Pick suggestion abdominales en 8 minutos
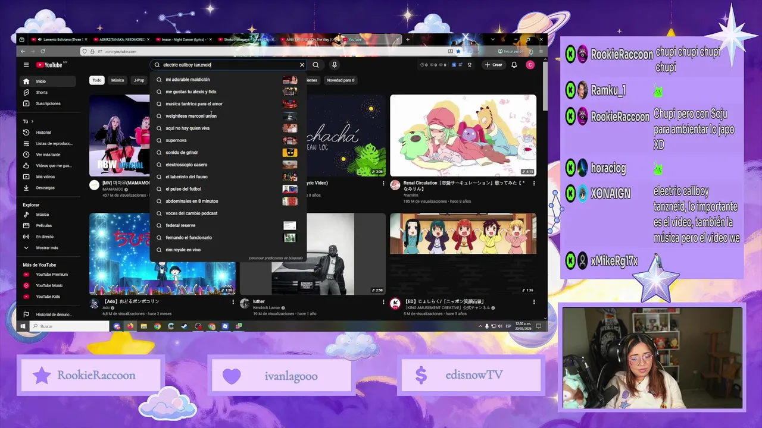 [x=228, y=201]
